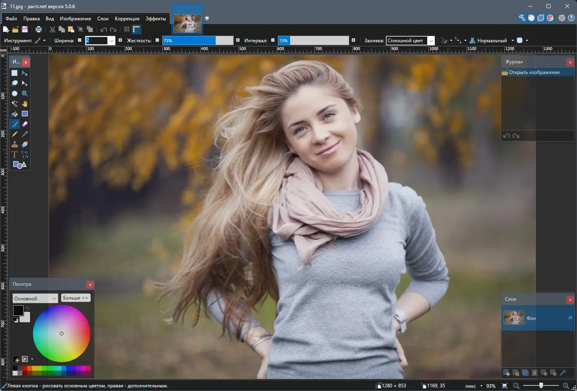Select the Color Picker eyedropper tool
Screen dimensions: 577x391
[x=25, y=134]
